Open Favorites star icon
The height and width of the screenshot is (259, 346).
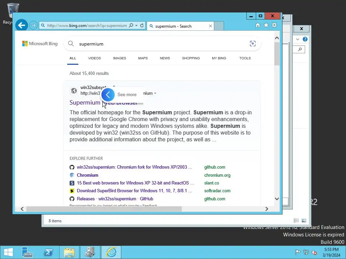pos(266,25)
